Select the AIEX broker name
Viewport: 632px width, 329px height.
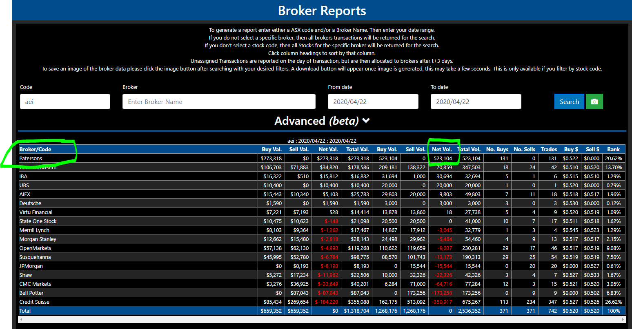25,194
